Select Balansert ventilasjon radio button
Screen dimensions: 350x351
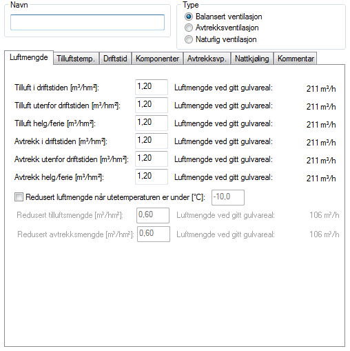tap(189, 17)
